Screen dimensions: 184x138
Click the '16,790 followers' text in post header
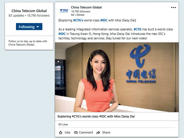click(x=81, y=11)
